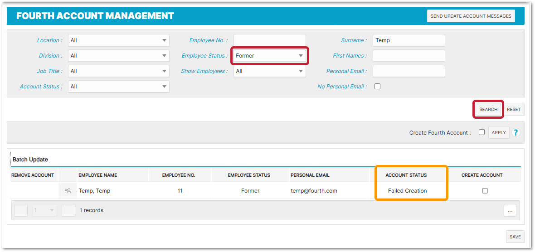This screenshot has width=535, height=252.
Task: Check Create Account box for Temp, Temp
Action: (x=485, y=191)
